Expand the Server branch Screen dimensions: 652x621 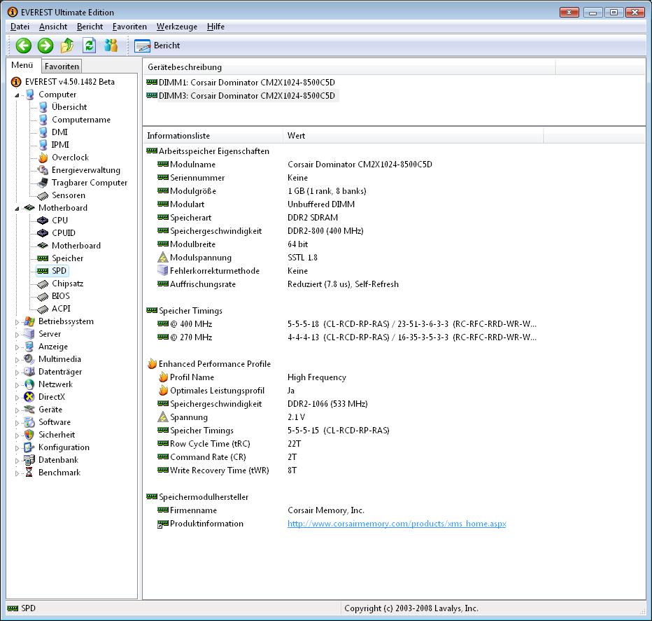pyautogui.click(x=17, y=334)
